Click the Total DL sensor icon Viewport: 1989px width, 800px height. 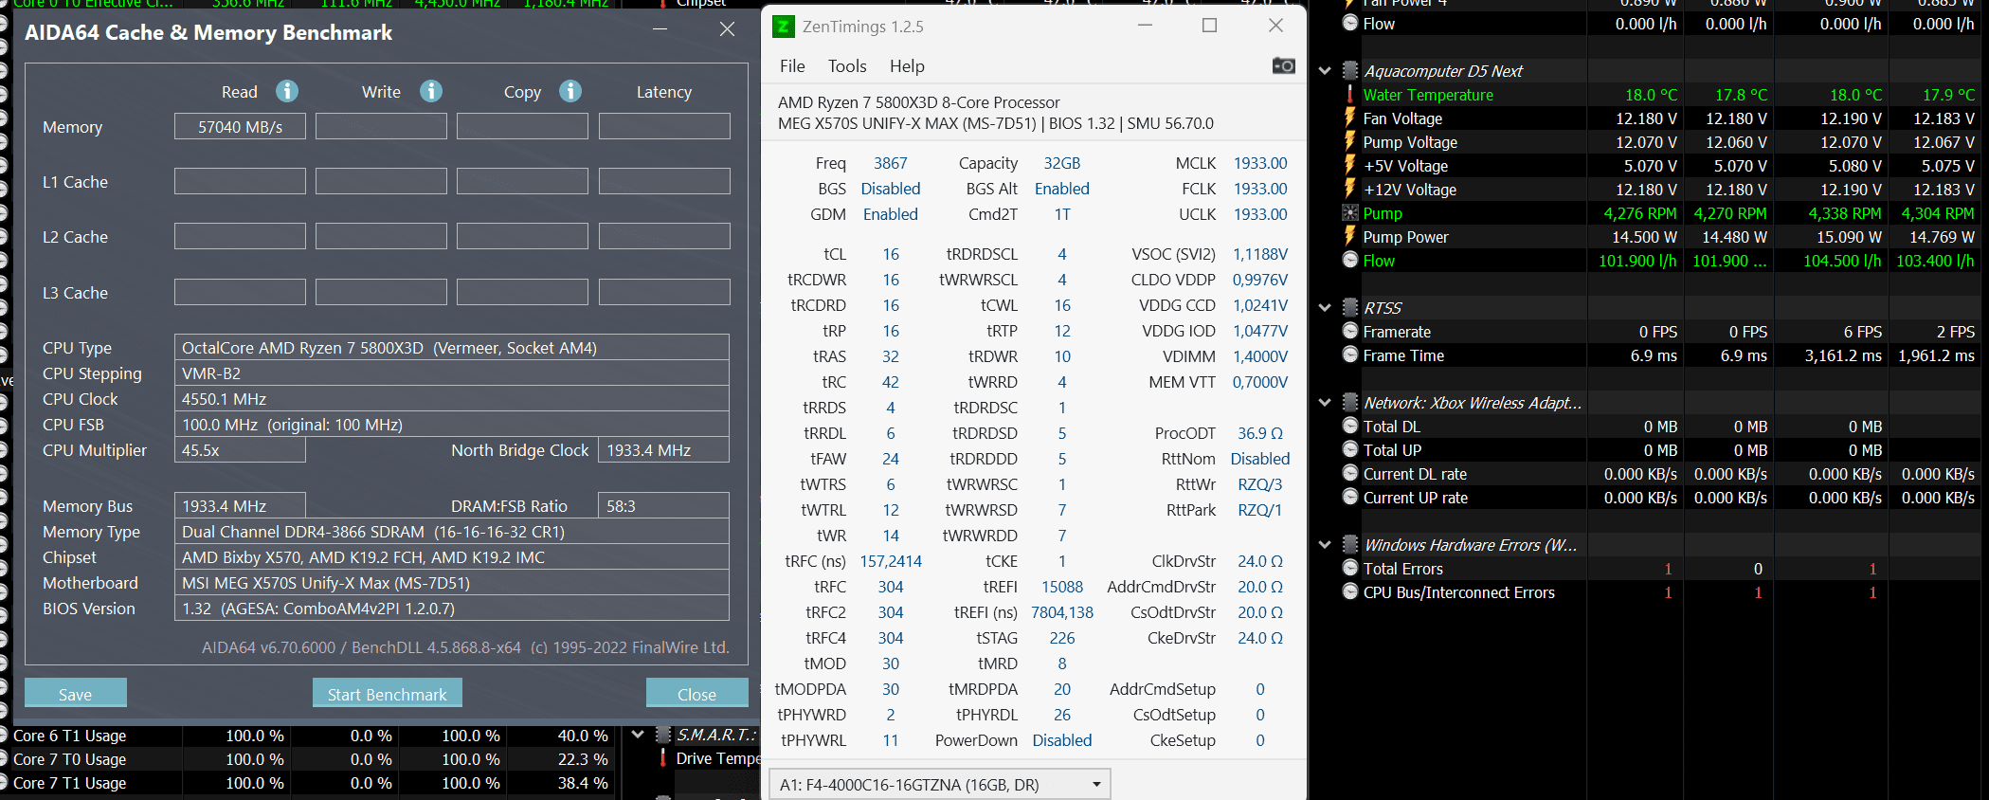(1350, 426)
